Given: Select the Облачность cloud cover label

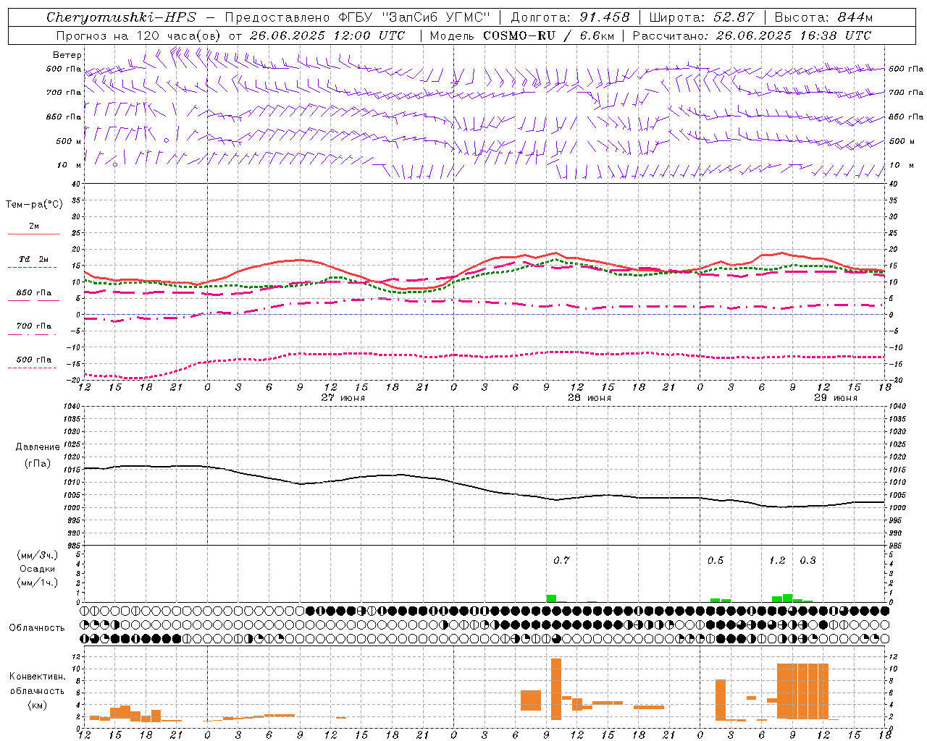Looking at the screenshot, I should tap(37, 627).
